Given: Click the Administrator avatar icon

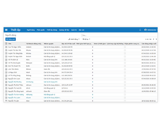Looking at the screenshot, I should (x=146, y=30).
